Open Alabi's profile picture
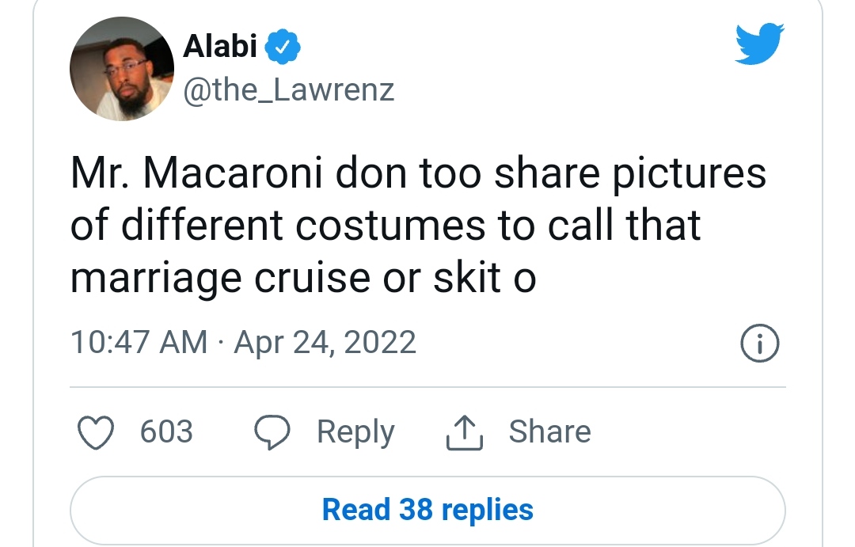This screenshot has height=547, width=855. click(x=121, y=69)
